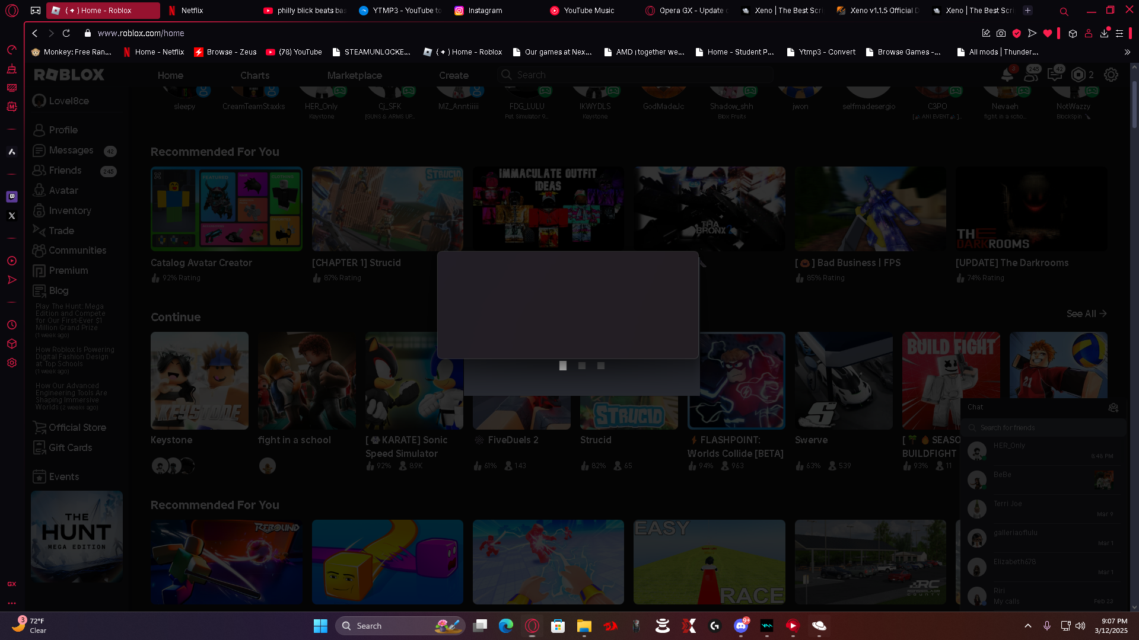Open the Ytmp3 - Convert bookmark
Image resolution: width=1139 pixels, height=640 pixels.
[x=821, y=52]
